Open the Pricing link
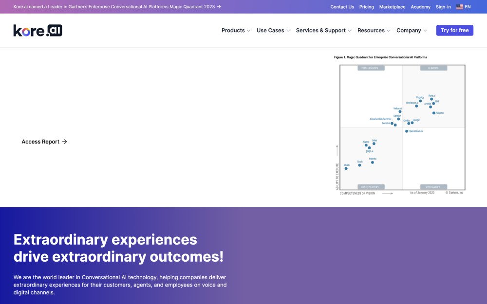Screen dimensions: 487x304 (x=366, y=7)
